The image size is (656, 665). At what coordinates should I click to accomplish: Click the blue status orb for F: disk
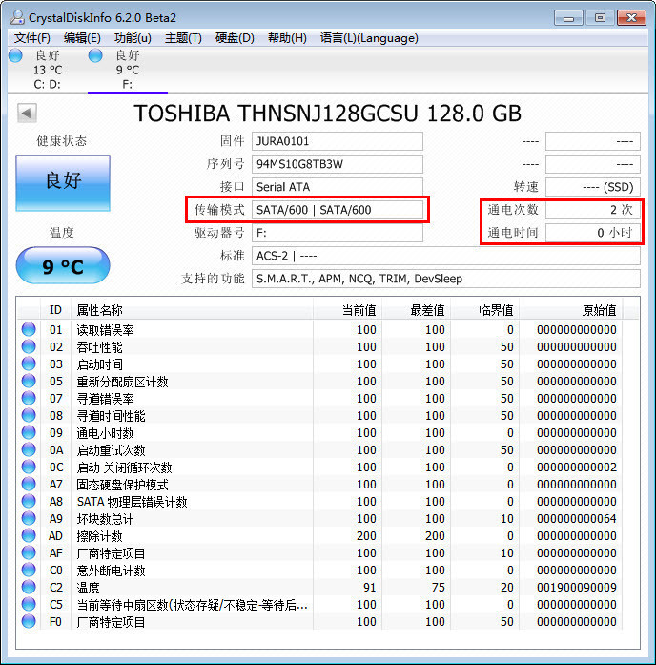click(95, 55)
